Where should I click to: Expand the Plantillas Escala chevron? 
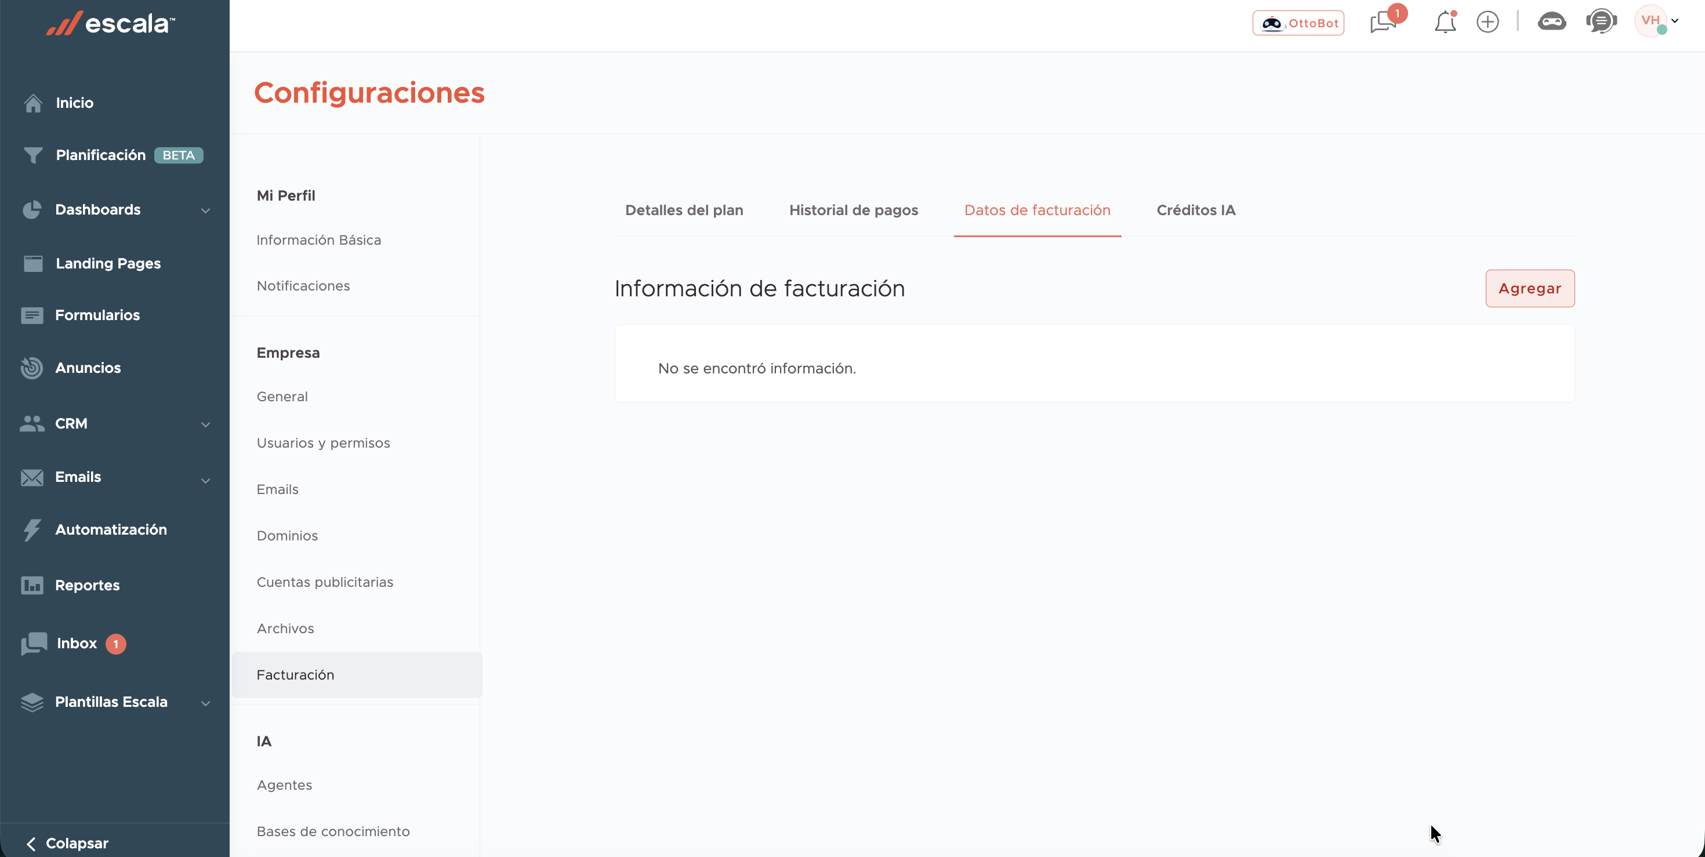[206, 703]
